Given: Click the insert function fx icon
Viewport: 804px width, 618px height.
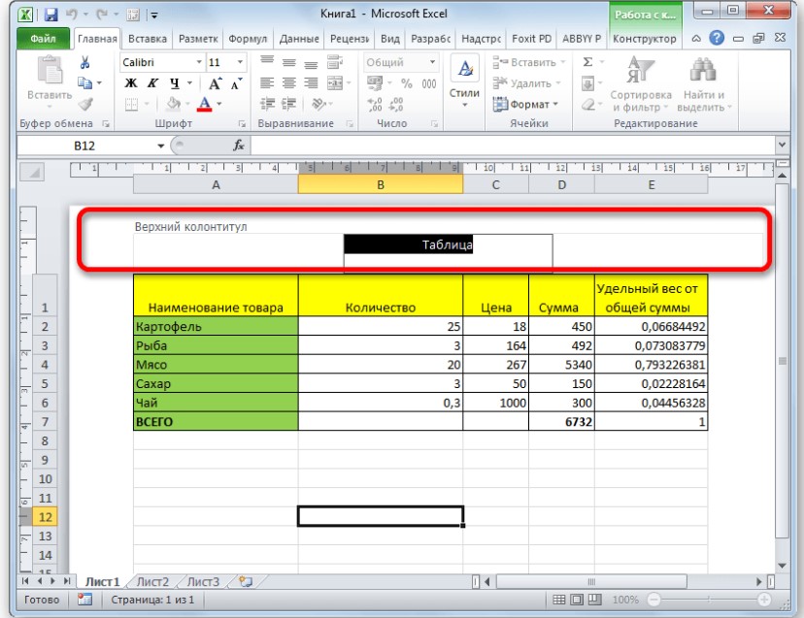Looking at the screenshot, I should tap(238, 146).
